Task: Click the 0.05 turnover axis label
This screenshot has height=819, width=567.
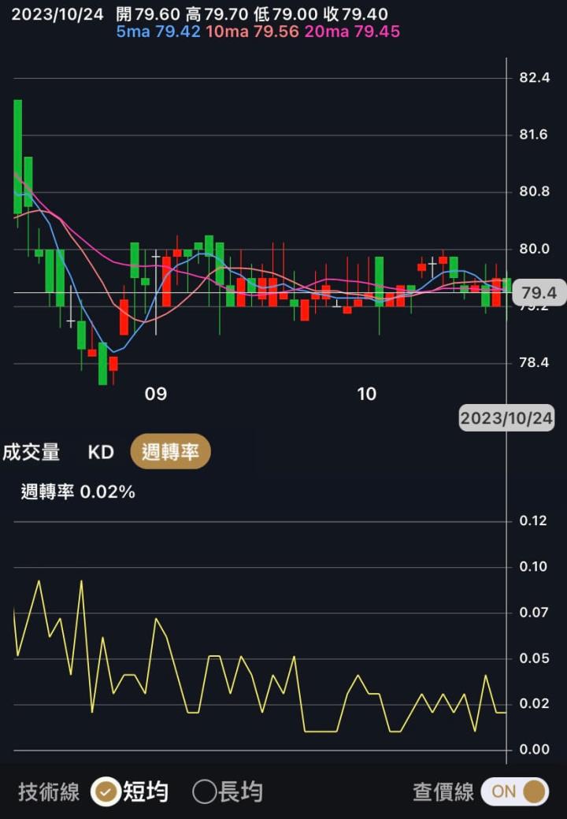Action: pos(533,658)
